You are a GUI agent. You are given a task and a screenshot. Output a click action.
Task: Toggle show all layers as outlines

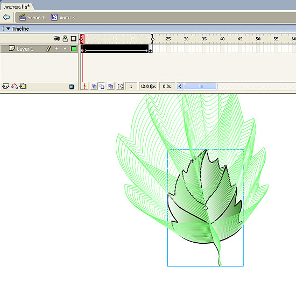(x=73, y=39)
